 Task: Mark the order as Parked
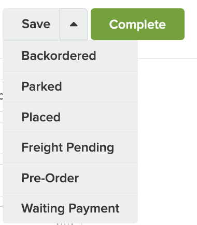[70, 86]
